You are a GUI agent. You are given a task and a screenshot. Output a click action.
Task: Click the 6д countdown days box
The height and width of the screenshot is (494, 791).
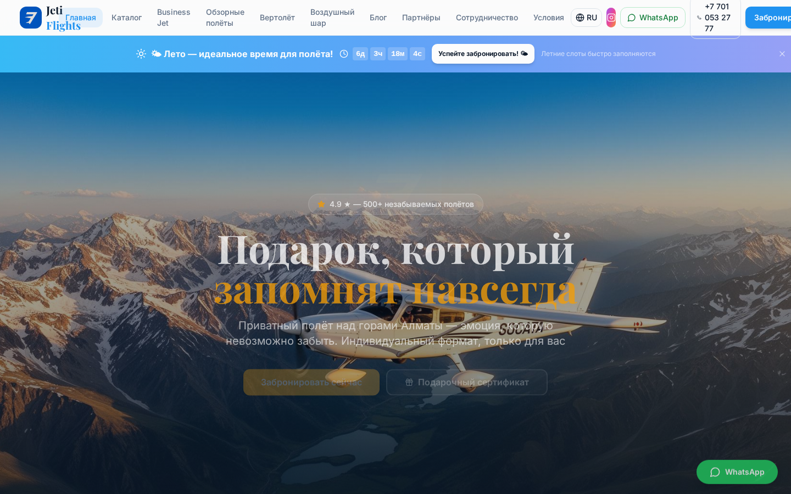(360, 54)
